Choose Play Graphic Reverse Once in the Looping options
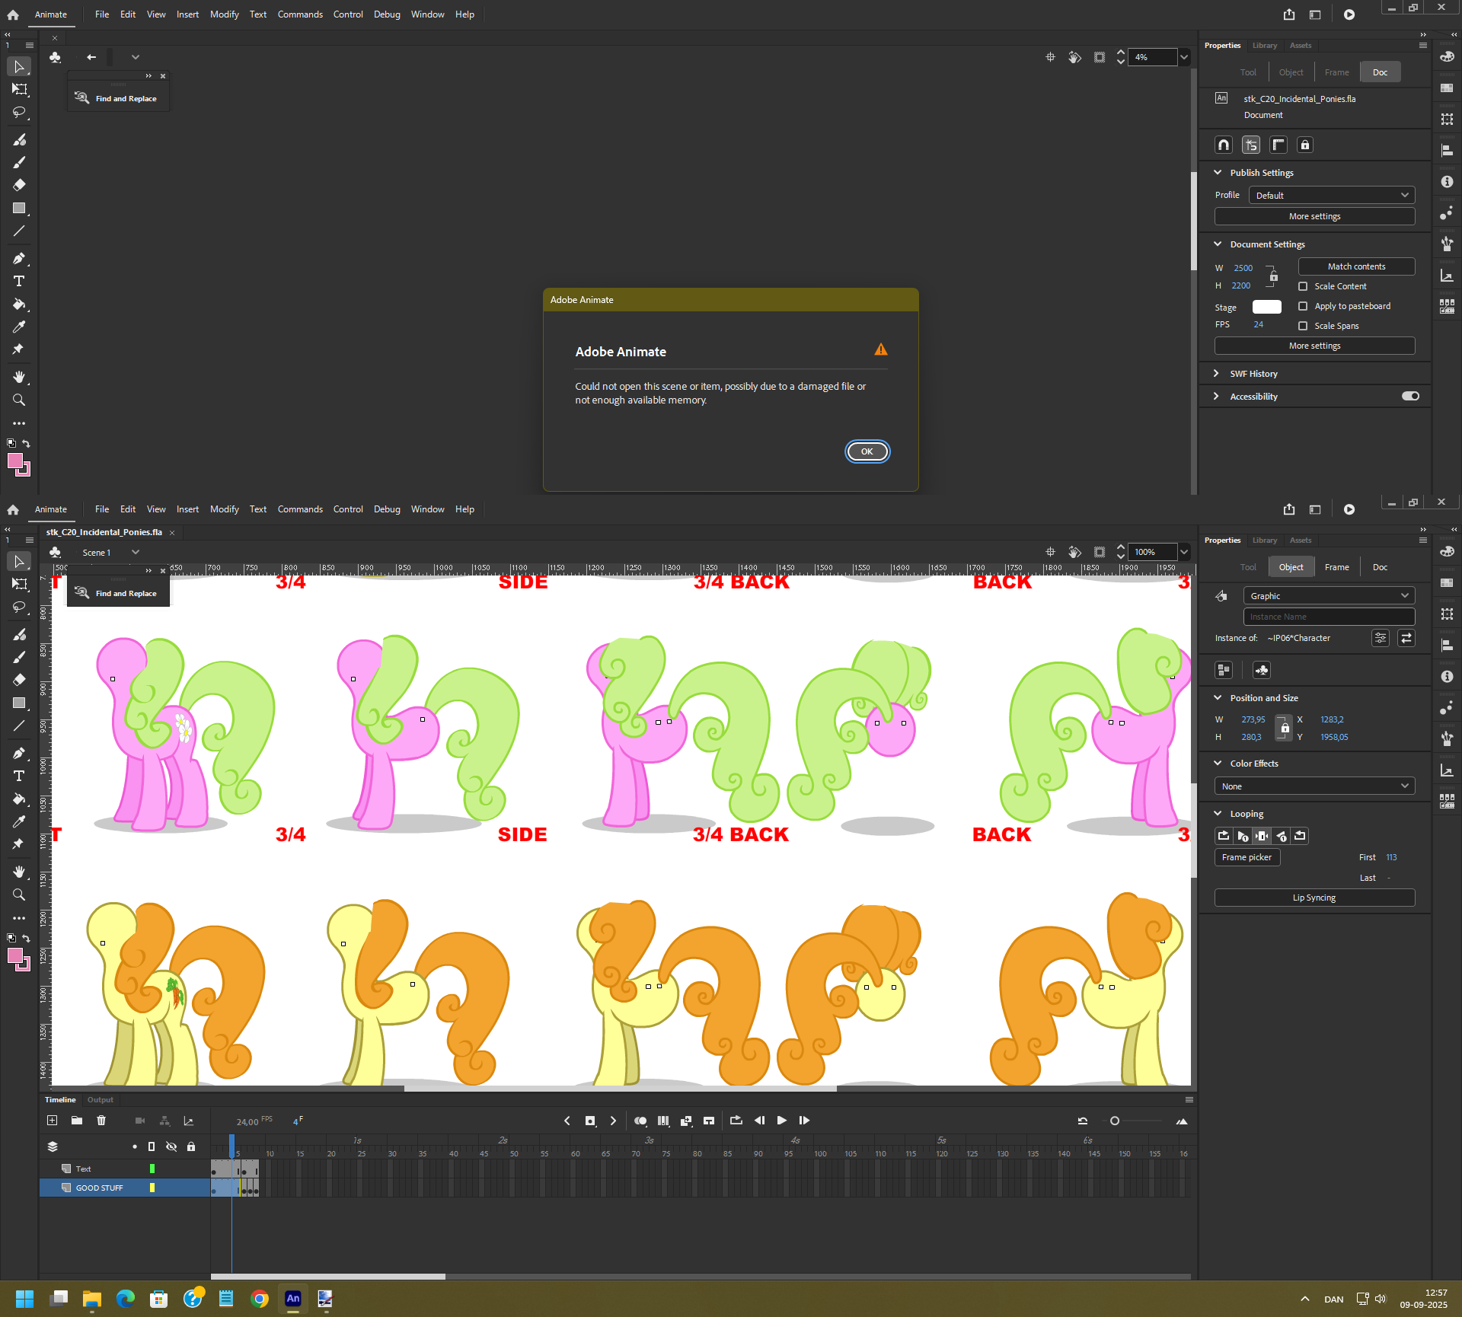 [1282, 836]
